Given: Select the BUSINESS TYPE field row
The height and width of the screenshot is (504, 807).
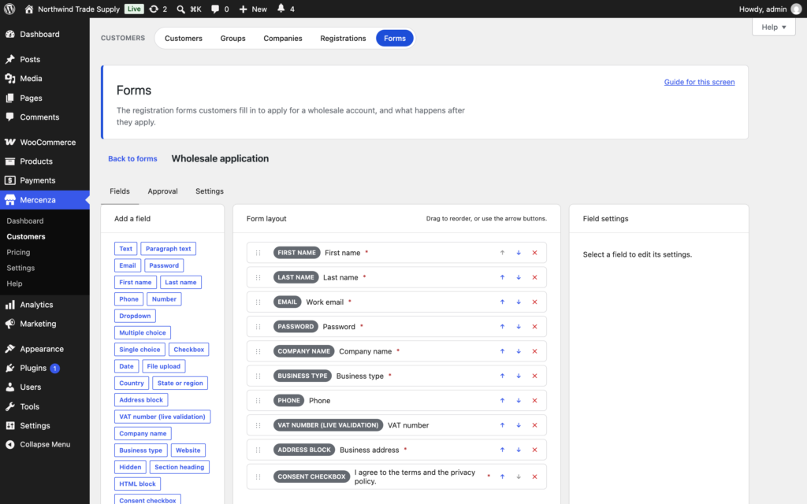Looking at the screenshot, I should (x=396, y=376).
